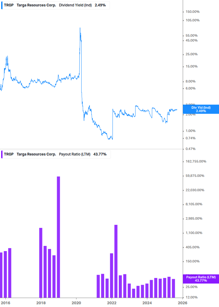Screen dimensions: 219x307
Task: Click the 2020 label on the time axis
Action: (x=76, y=303)
